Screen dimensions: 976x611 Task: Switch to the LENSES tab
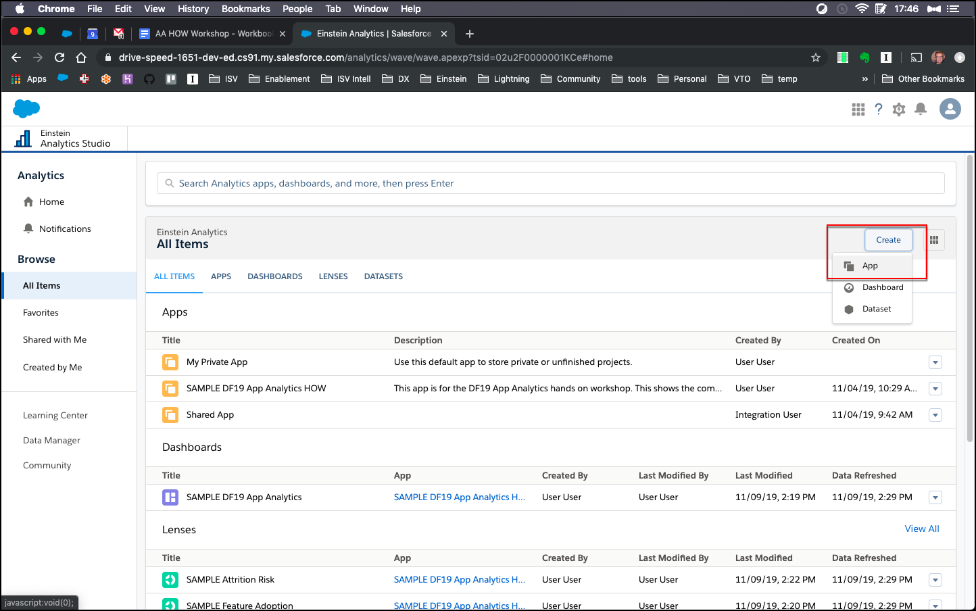tap(333, 276)
